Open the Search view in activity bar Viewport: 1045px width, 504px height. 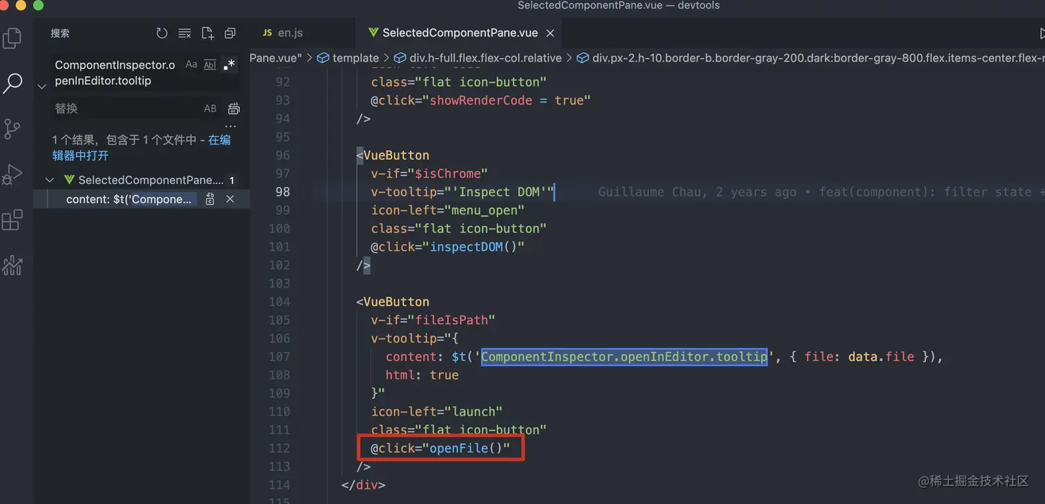(x=12, y=84)
